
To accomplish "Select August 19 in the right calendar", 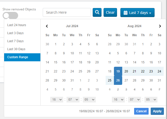I will pos(118,71).
